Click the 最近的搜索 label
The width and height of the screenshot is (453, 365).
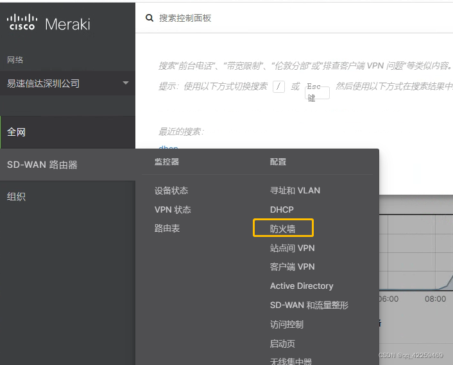[181, 132]
